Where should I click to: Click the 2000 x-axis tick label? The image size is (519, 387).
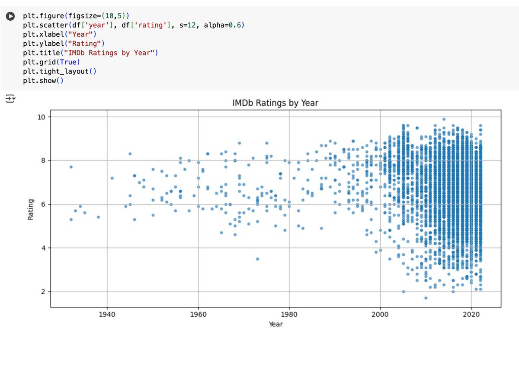(x=380, y=314)
